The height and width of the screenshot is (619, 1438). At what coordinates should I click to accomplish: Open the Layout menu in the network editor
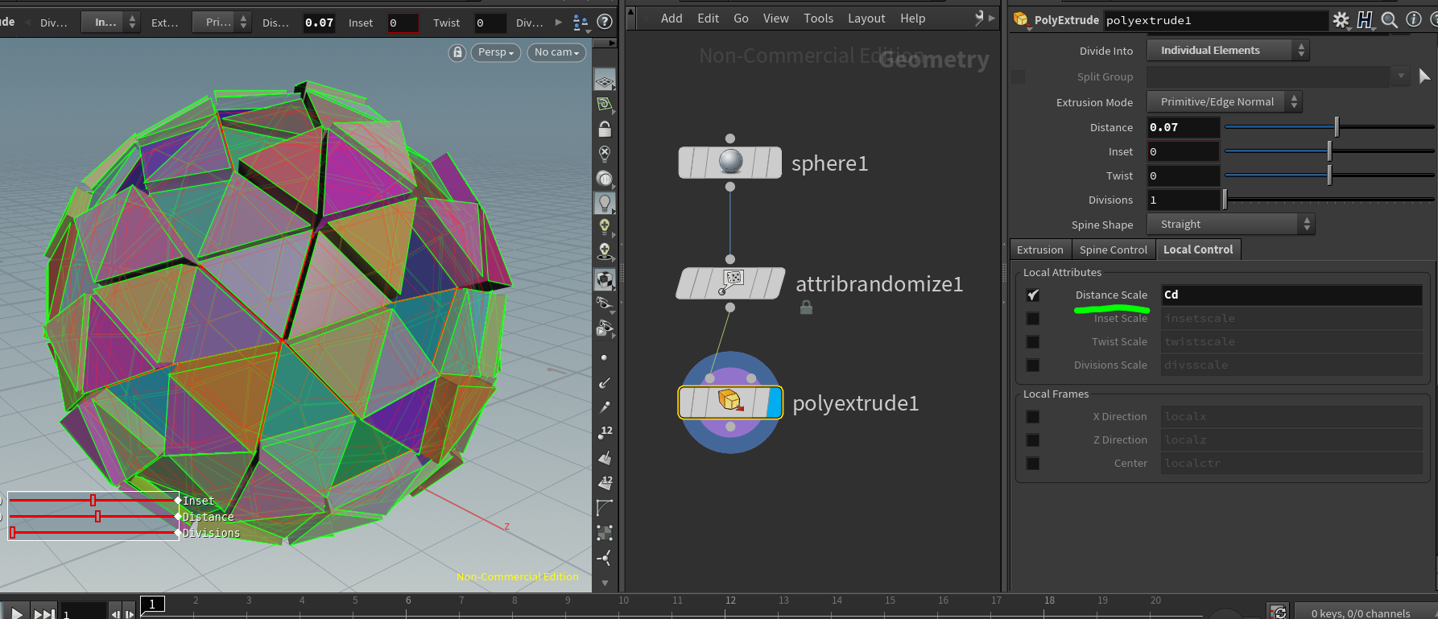click(x=866, y=18)
